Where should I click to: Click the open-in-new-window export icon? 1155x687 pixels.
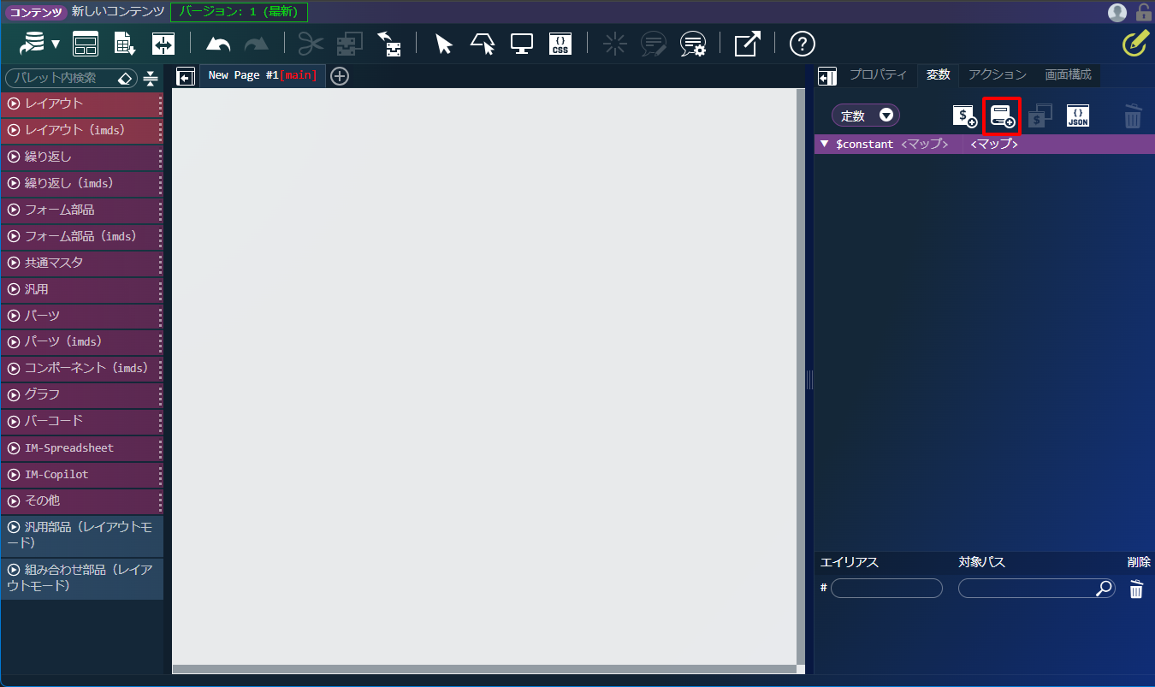pos(747,44)
